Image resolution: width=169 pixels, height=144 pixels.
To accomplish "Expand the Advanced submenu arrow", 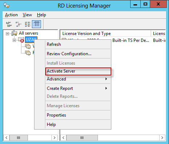I will pos(106,79).
